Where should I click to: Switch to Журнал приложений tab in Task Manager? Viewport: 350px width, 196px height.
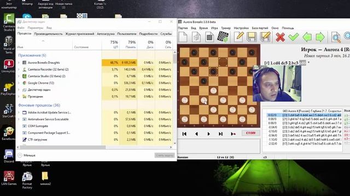(x=79, y=34)
